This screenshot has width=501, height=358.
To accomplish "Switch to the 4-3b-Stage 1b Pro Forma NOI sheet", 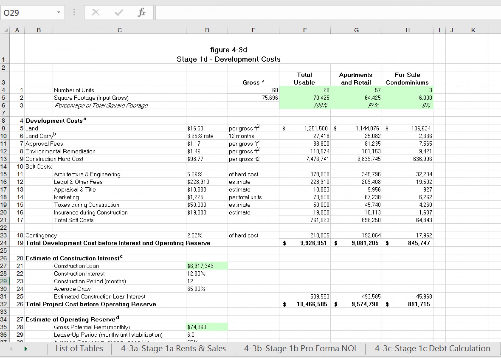I will pyautogui.click(x=300, y=348).
